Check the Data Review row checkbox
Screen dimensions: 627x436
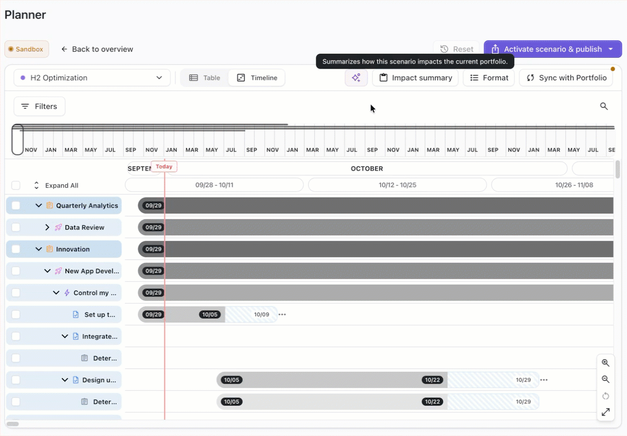tap(16, 227)
